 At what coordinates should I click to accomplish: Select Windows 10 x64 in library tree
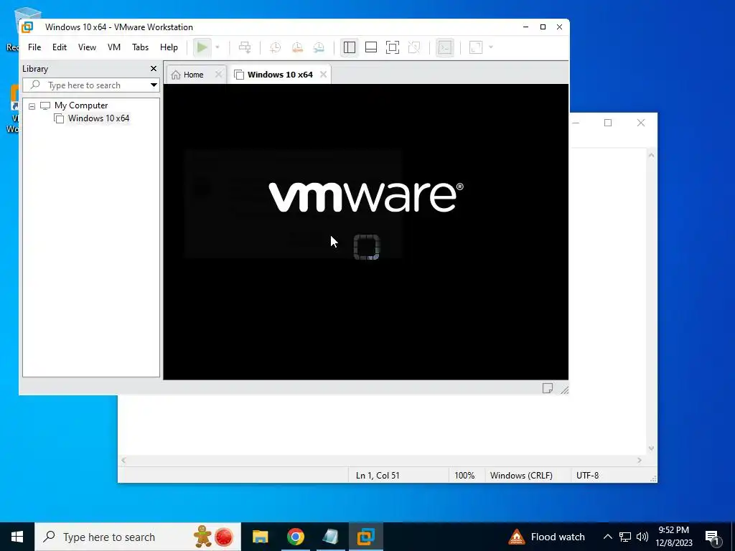(98, 118)
